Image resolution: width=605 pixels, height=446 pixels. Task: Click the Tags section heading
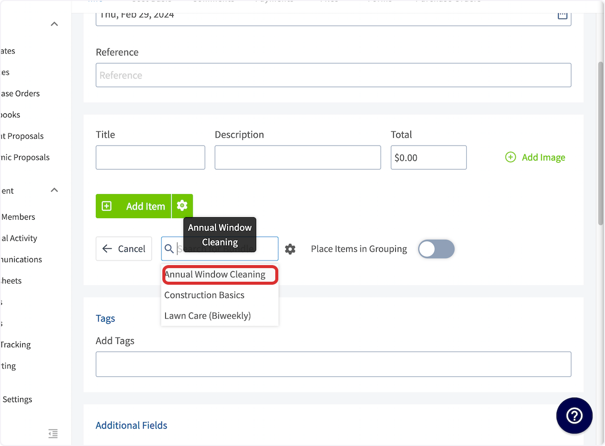[x=105, y=318]
